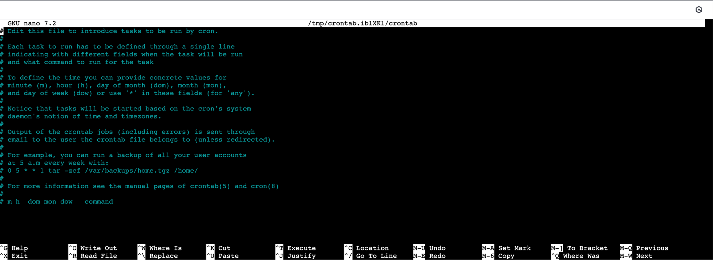Select the ^R Read File shortcut

coord(93,256)
